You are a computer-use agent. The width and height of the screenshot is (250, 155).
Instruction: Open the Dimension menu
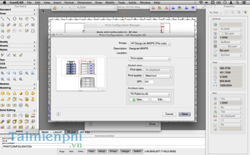pos(84,2)
